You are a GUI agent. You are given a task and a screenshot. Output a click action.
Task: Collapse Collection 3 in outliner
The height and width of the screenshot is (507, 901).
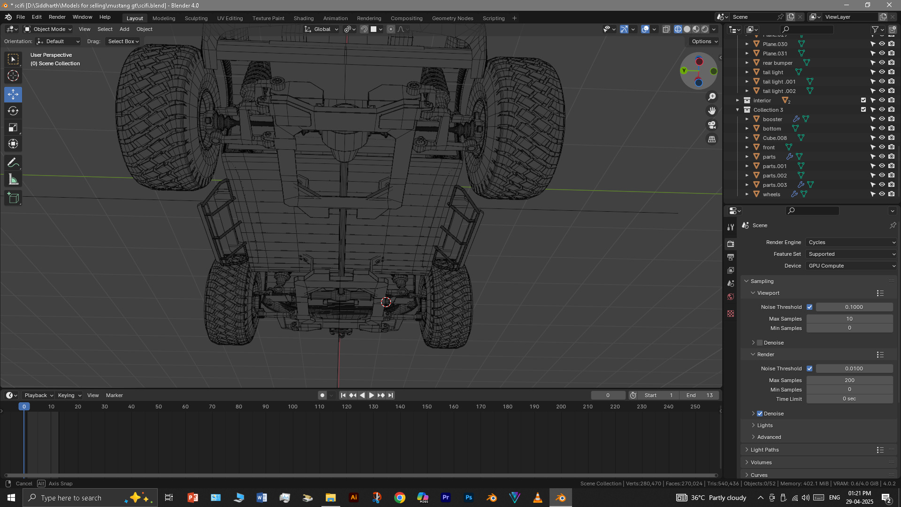tap(738, 110)
